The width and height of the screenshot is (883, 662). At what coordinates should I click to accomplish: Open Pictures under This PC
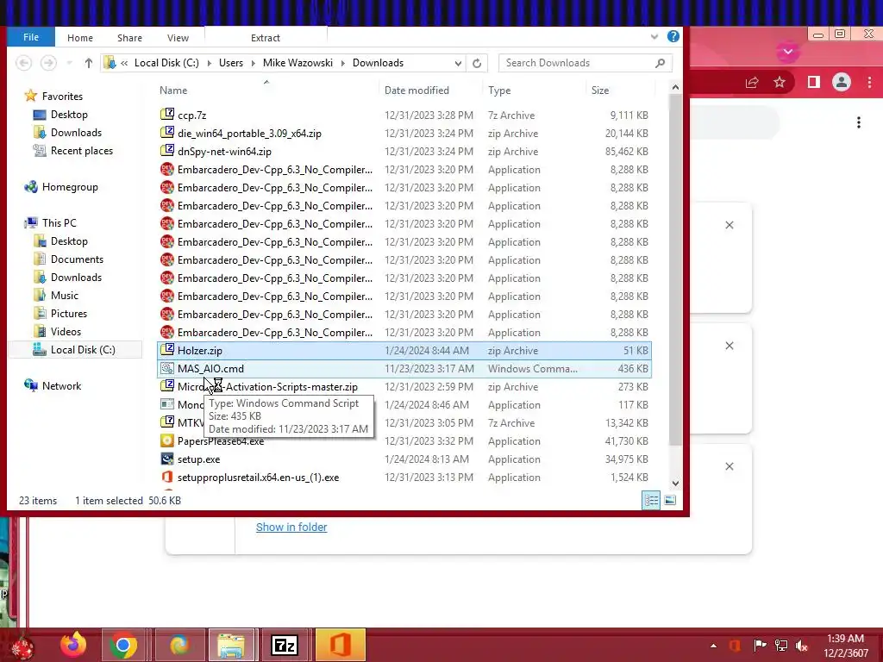(69, 313)
